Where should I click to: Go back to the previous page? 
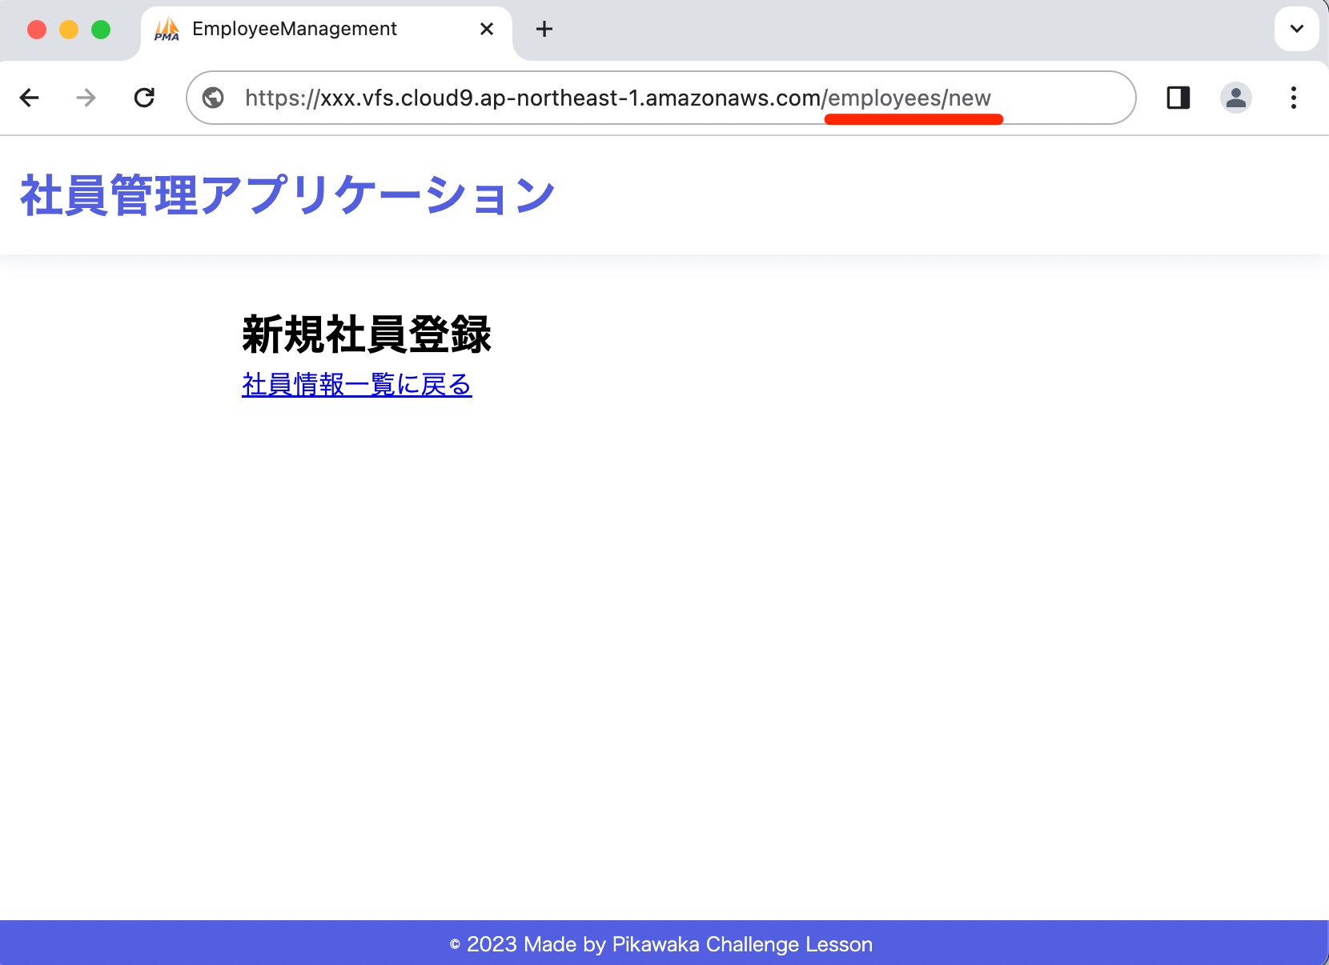(x=30, y=98)
